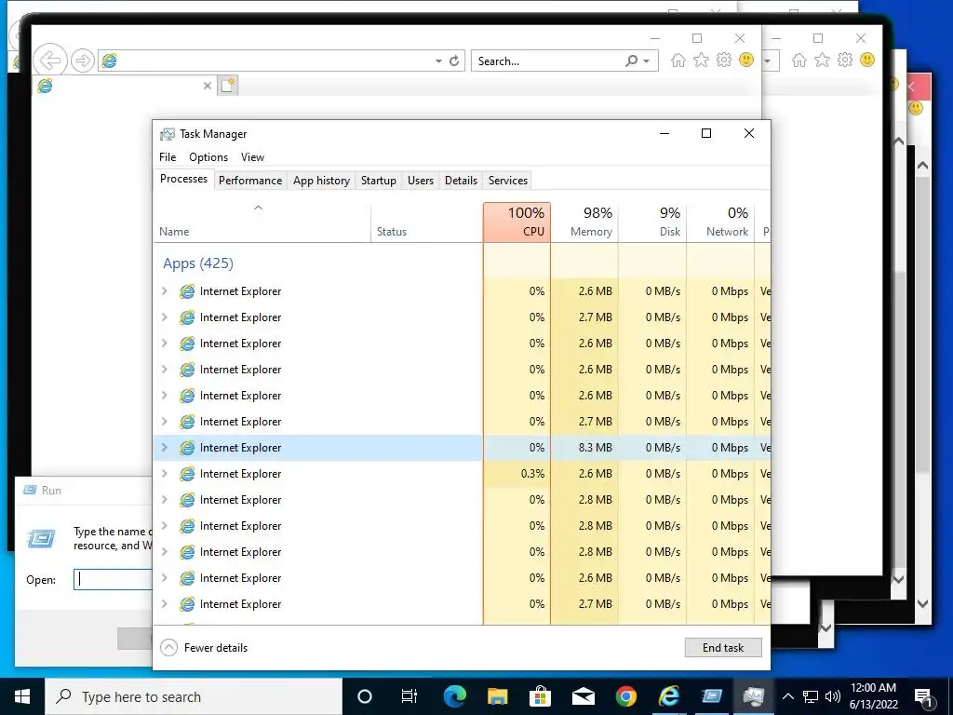Click Tools gear in the second Internet Explorer window
This screenshot has height=715, width=953.
845,61
